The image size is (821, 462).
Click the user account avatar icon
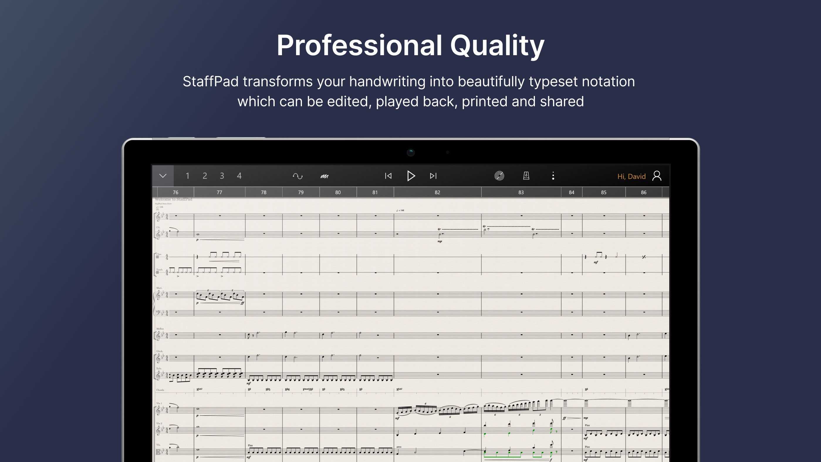[657, 176]
